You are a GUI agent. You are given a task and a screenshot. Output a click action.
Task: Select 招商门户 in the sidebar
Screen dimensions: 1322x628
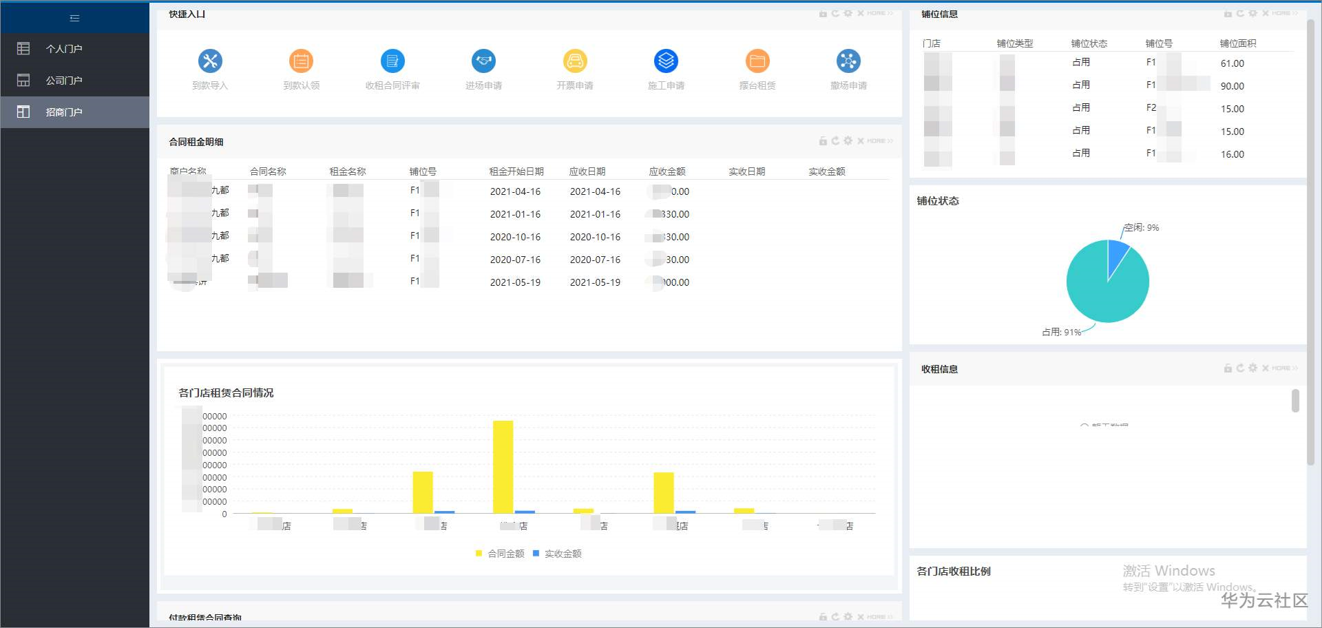point(74,112)
